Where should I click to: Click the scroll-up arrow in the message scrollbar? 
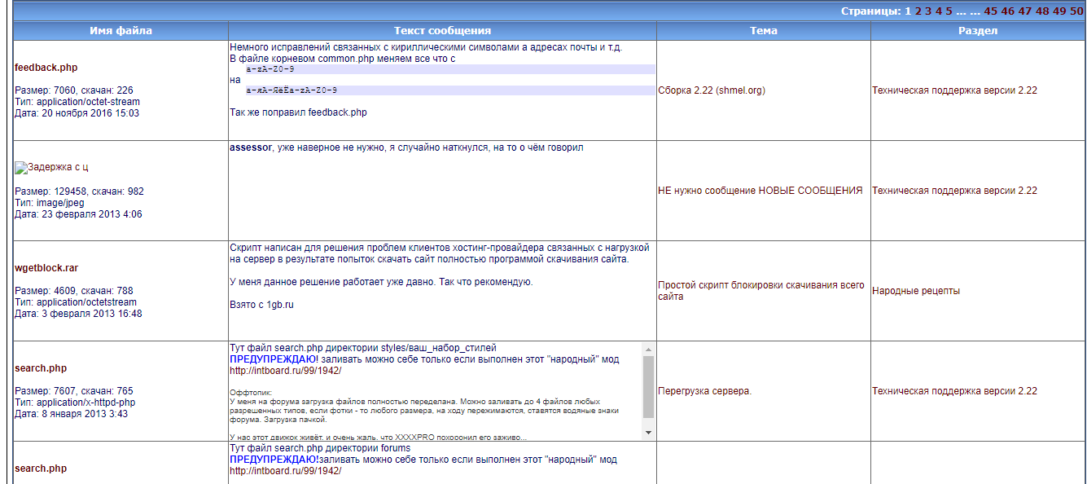tap(648, 349)
